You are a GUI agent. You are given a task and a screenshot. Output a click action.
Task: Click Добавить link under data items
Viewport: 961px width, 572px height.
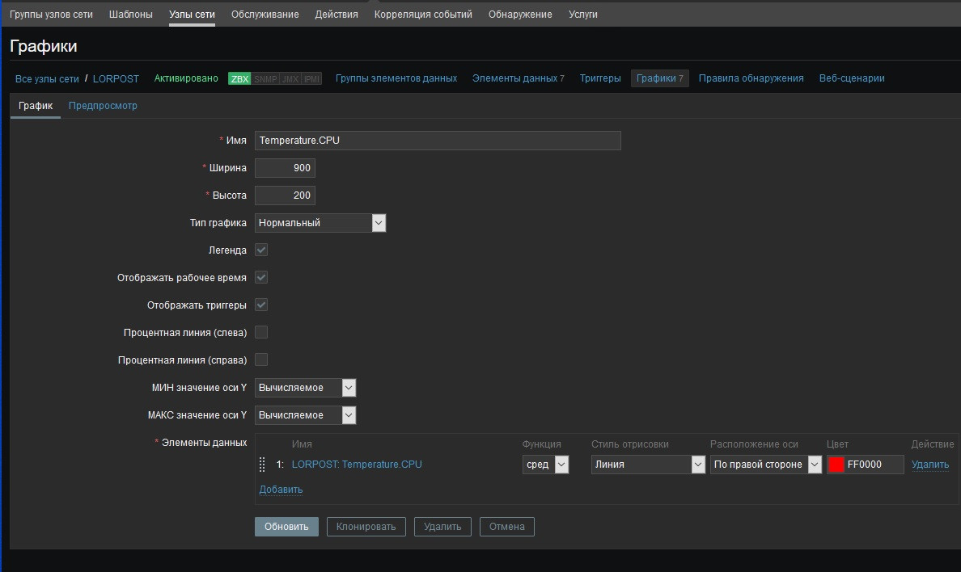[281, 490]
